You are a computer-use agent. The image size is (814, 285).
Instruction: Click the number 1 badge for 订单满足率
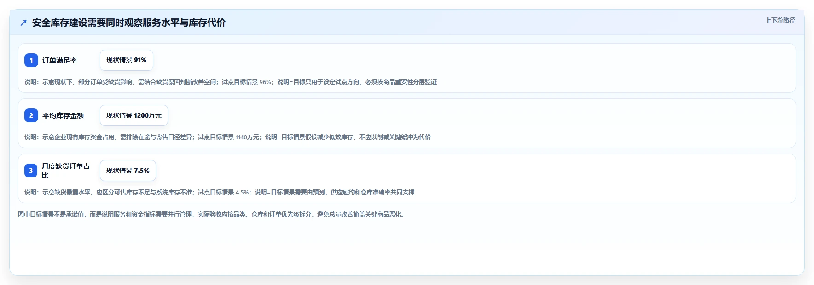(31, 60)
